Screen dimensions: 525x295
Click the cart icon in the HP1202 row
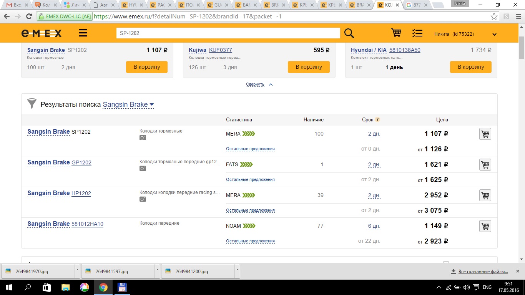tap(485, 196)
